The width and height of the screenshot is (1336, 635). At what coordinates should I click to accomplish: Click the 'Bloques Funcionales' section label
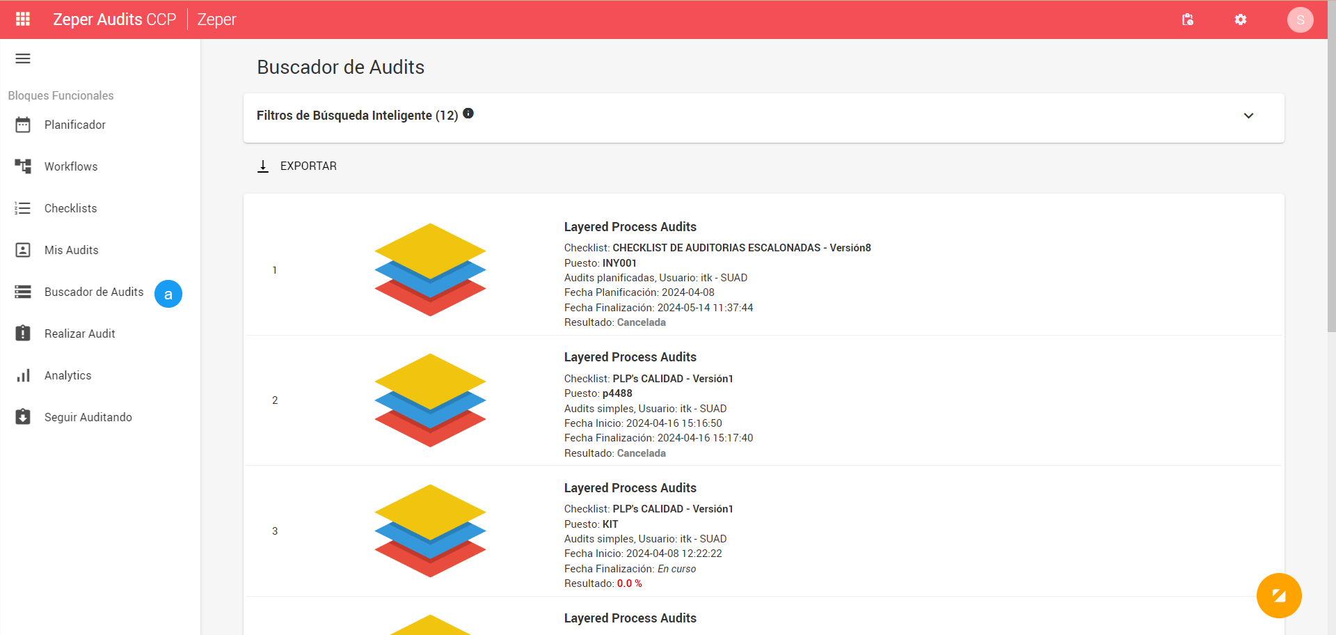(61, 95)
